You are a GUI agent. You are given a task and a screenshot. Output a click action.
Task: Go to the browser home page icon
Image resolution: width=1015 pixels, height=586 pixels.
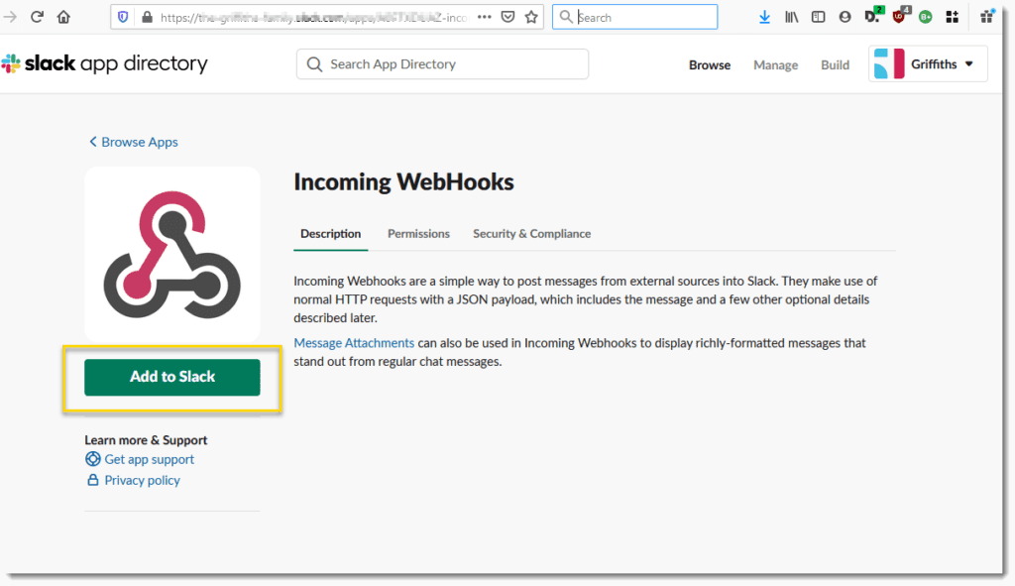click(x=63, y=17)
